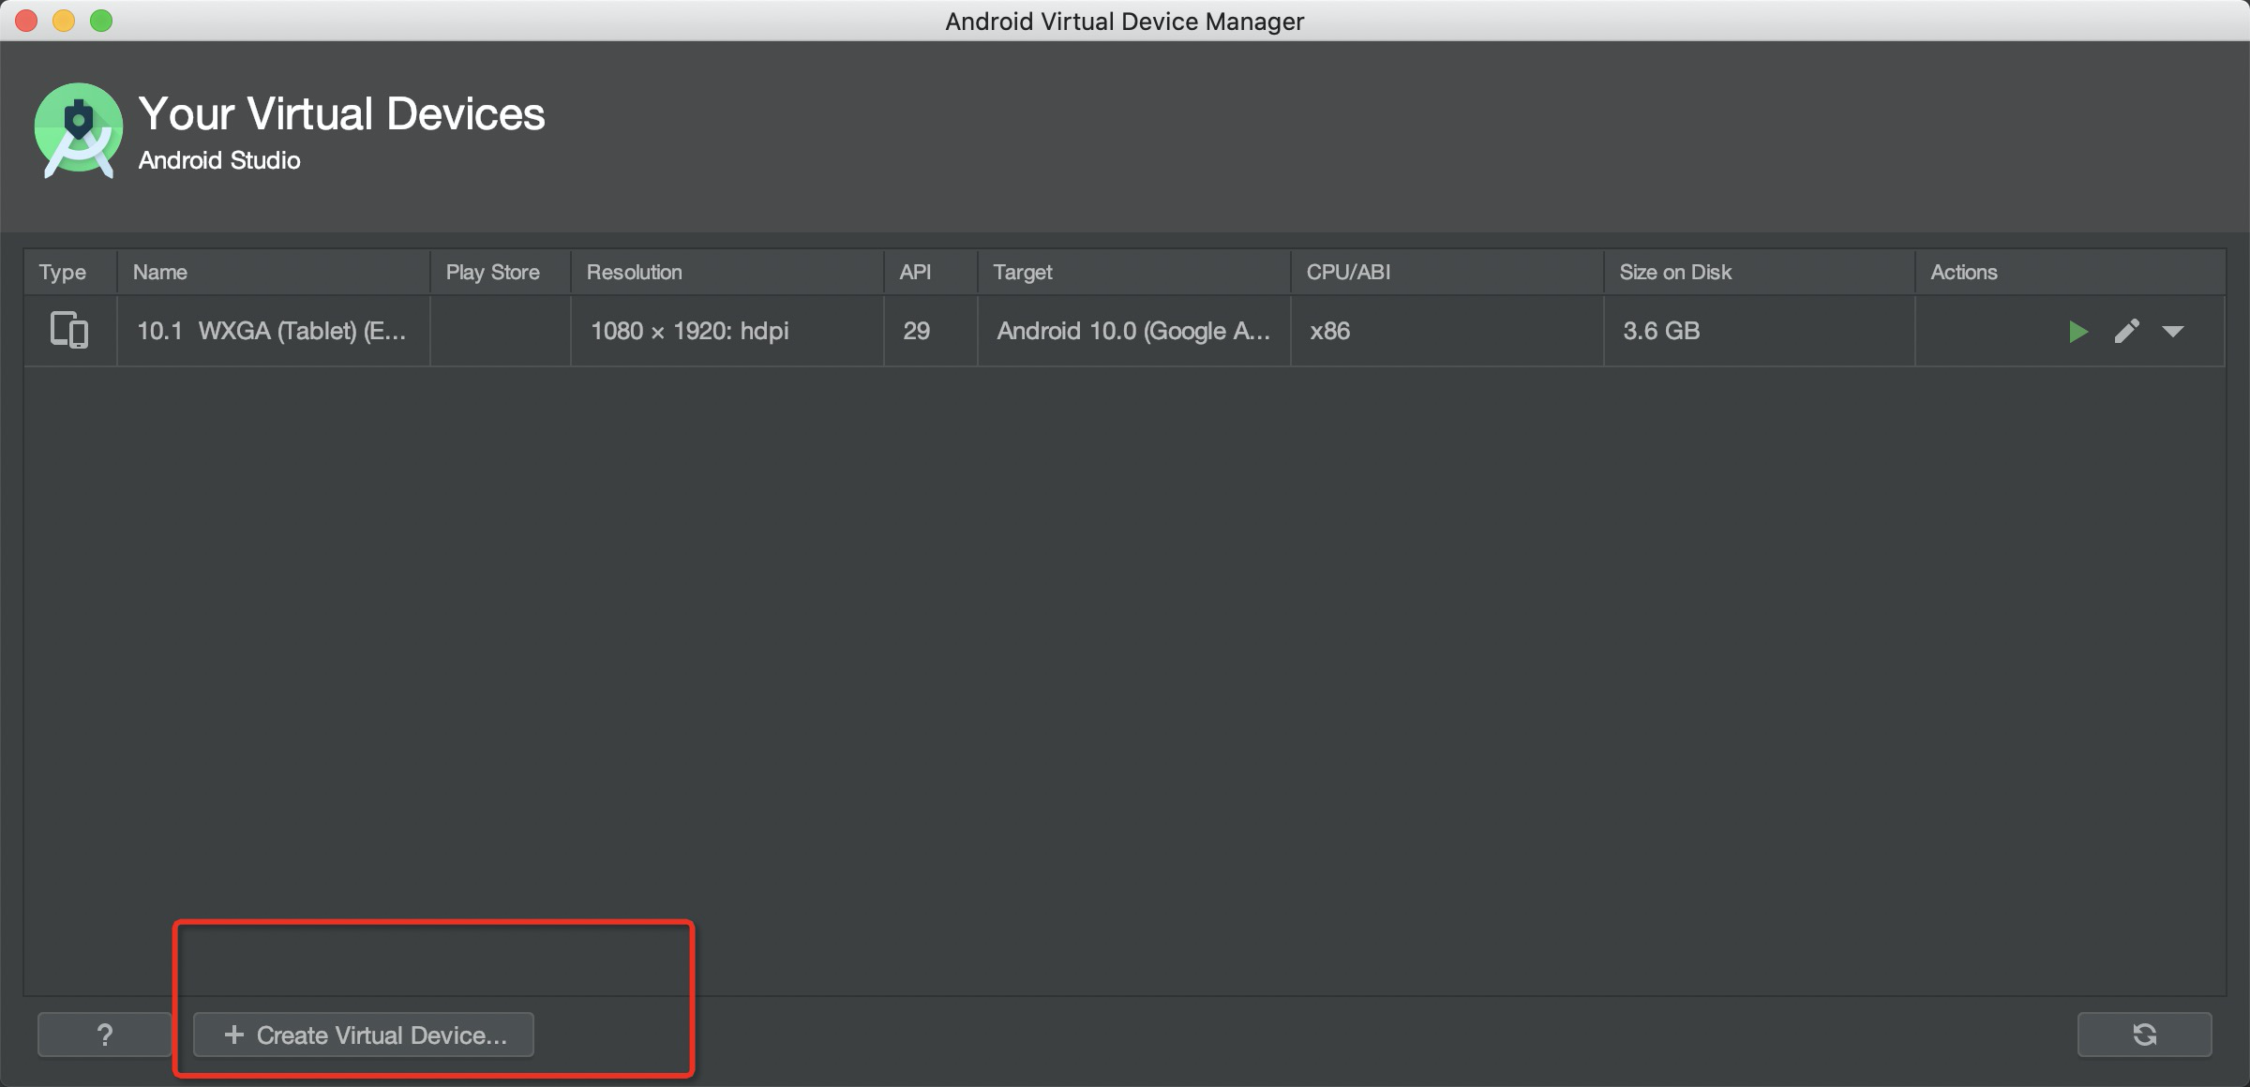Select the 'x86' CPU/ABI cell
The width and height of the screenshot is (2250, 1087).
pyautogui.click(x=1447, y=331)
